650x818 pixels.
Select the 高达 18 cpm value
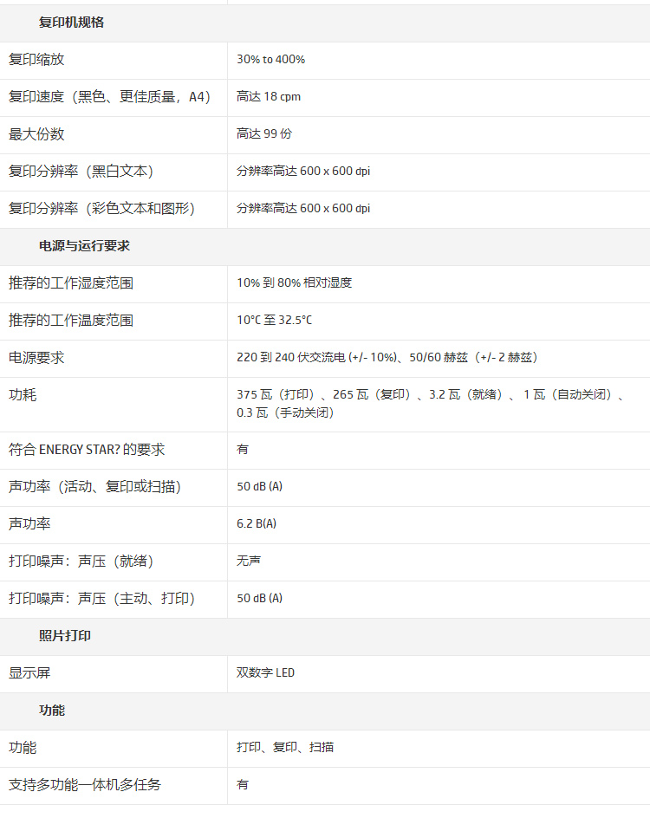coord(269,97)
